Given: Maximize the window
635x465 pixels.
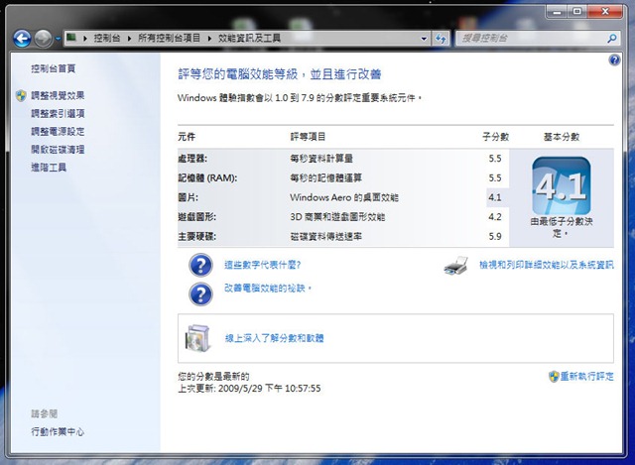Looking at the screenshot, I should [x=577, y=12].
